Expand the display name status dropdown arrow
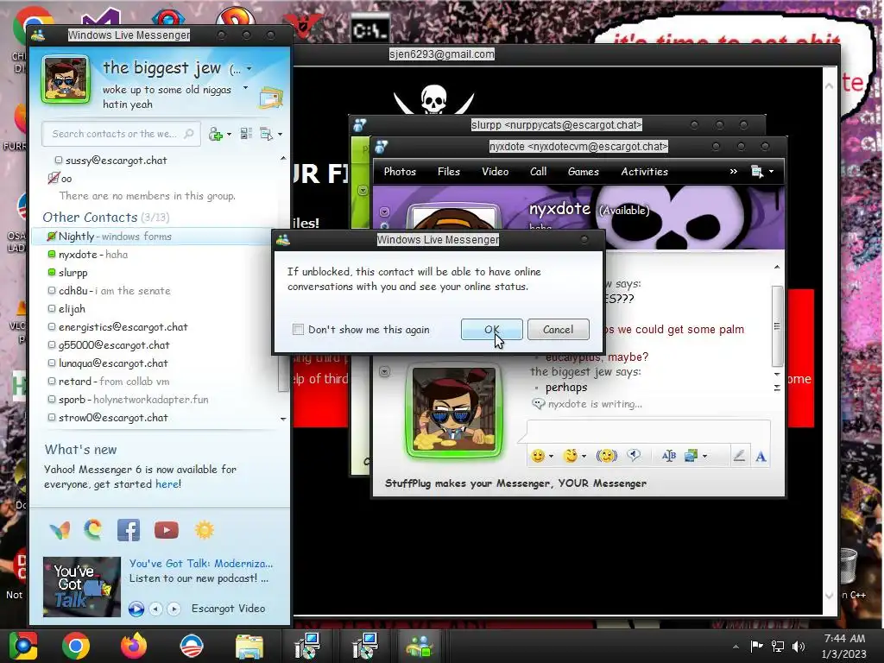Viewport: 884px width, 663px height. 249,69
